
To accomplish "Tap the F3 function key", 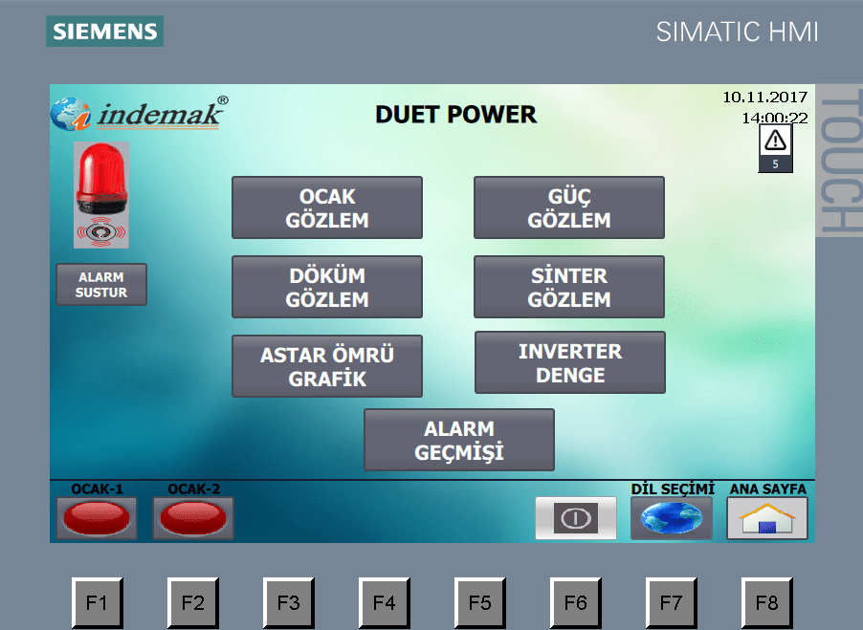I will (289, 602).
